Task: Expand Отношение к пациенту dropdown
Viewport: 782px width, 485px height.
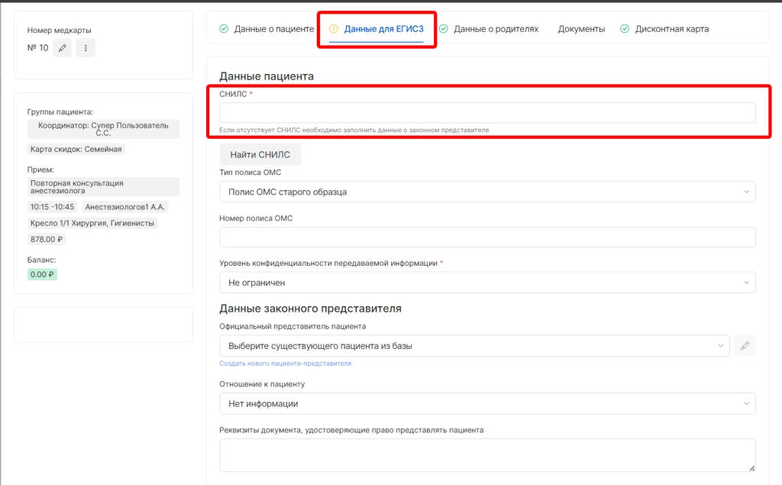Action: [x=487, y=403]
